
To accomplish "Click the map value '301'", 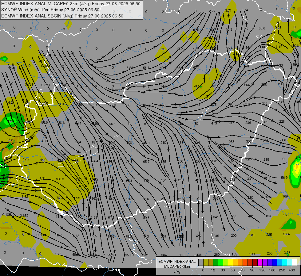I will click(x=197, y=124).
